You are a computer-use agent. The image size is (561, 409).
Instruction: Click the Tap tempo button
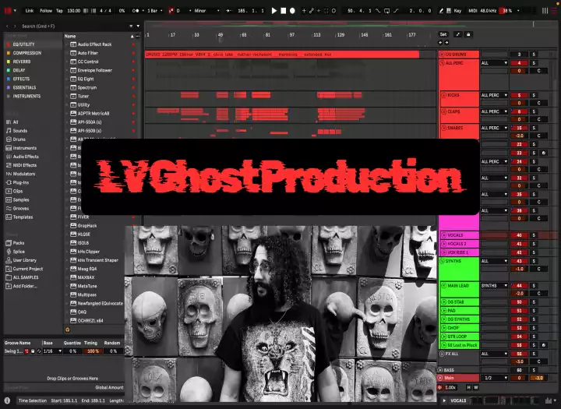59,11
